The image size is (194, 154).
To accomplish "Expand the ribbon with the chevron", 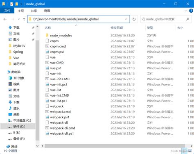I will (186, 11).
